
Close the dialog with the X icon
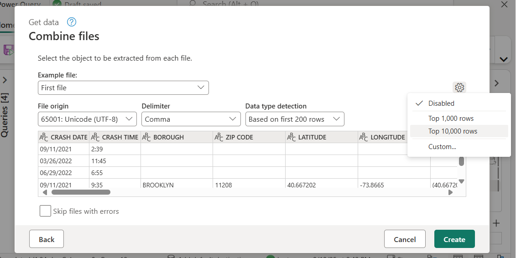[x=504, y=4]
